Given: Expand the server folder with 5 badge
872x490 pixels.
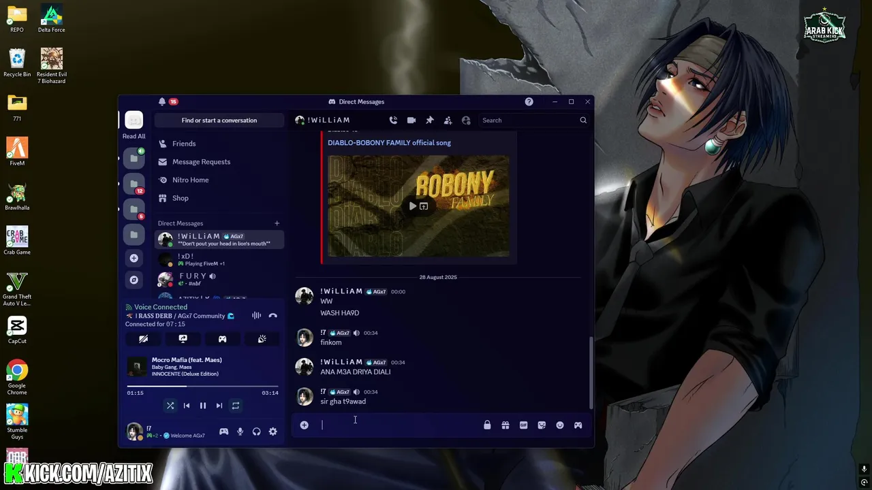Looking at the screenshot, I should 134,209.
